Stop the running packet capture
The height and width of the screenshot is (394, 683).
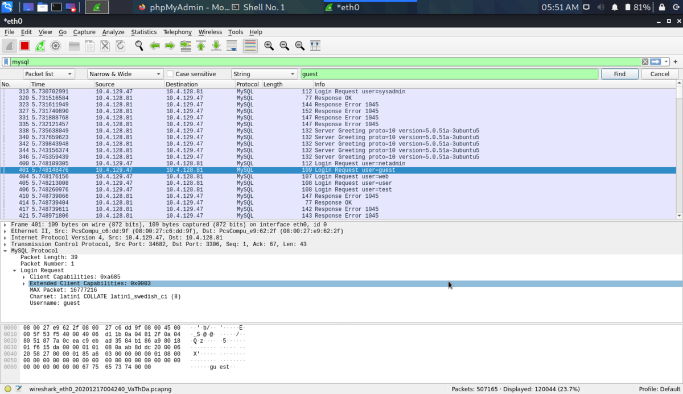(25, 46)
